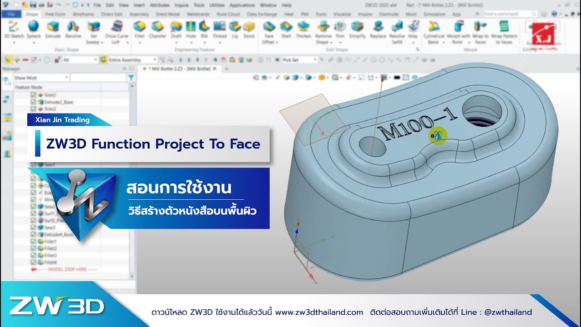Image resolution: width=581 pixels, height=327 pixels.
Task: Switch to the Sheet Metal ribbon tab
Action: [167, 14]
